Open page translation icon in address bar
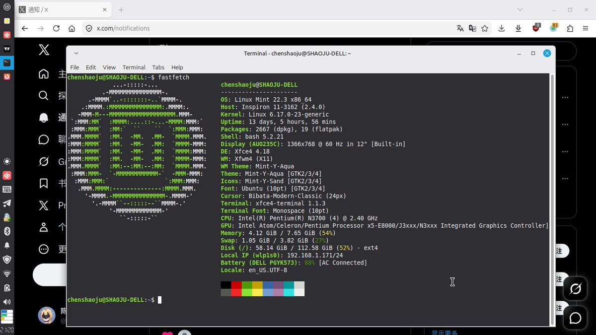Viewport: 596px width, 335px height. pyautogui.click(x=460, y=28)
